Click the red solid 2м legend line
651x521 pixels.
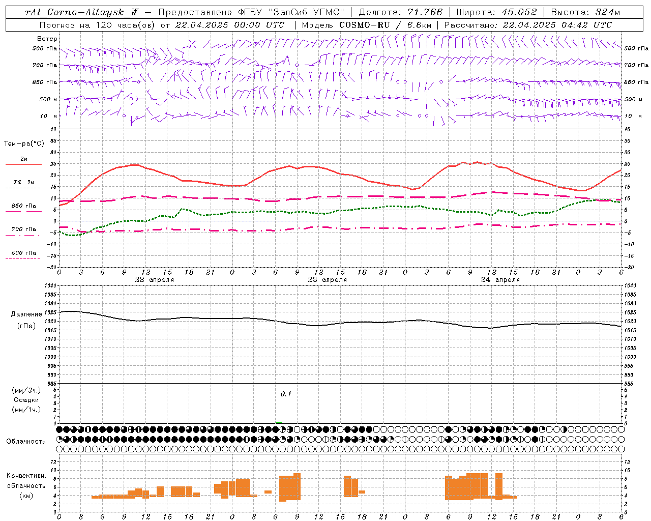tap(23, 164)
